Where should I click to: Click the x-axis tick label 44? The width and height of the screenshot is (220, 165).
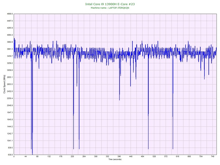26,156
